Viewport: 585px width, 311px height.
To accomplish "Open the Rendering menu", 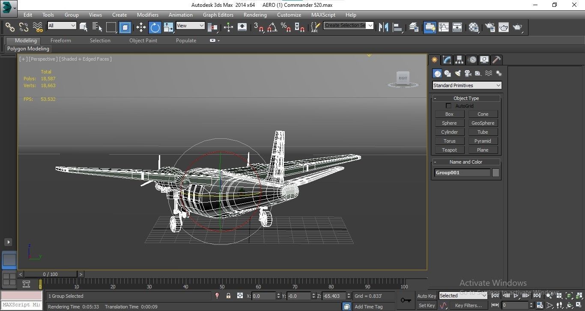I will click(255, 15).
